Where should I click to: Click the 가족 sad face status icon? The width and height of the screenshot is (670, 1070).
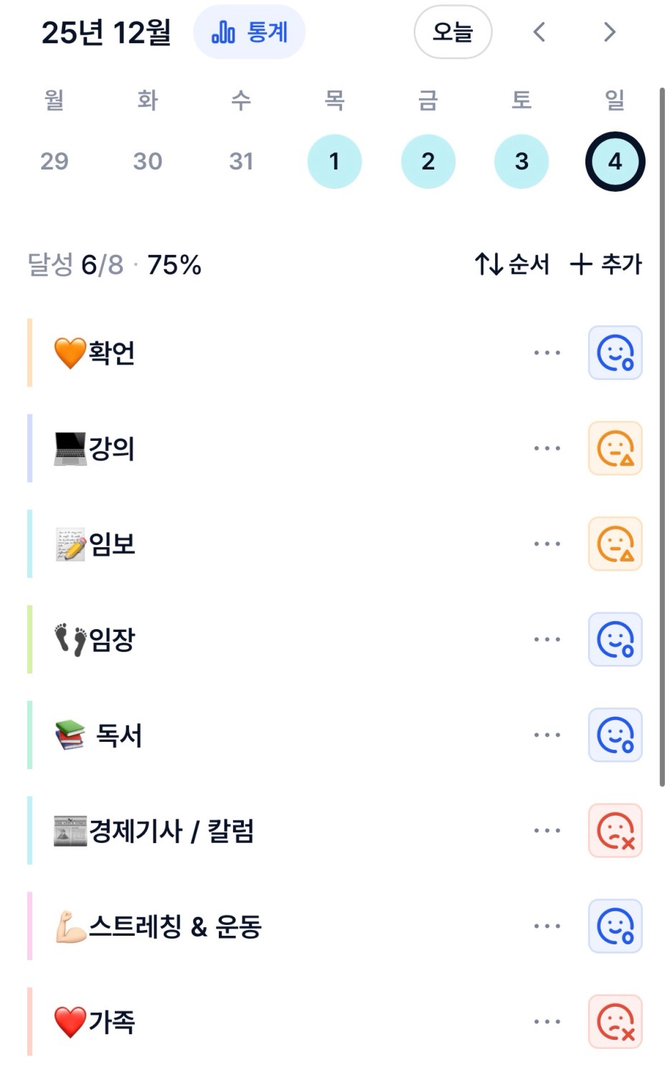615,1021
